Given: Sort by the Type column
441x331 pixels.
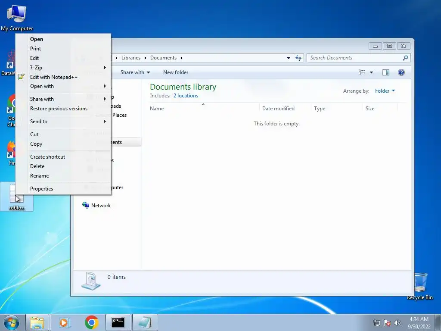Looking at the screenshot, I should 337,108.
